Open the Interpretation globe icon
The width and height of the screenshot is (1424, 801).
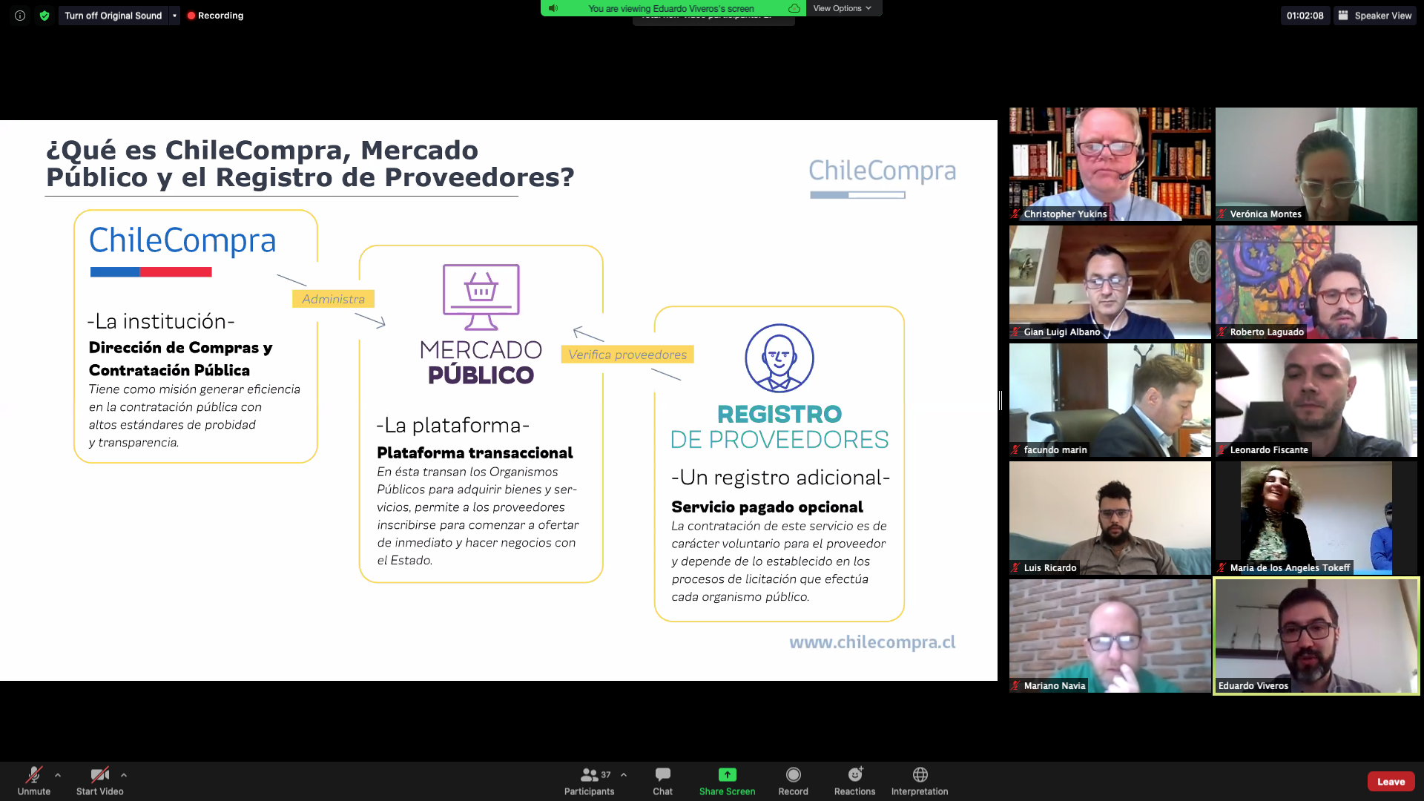920,774
